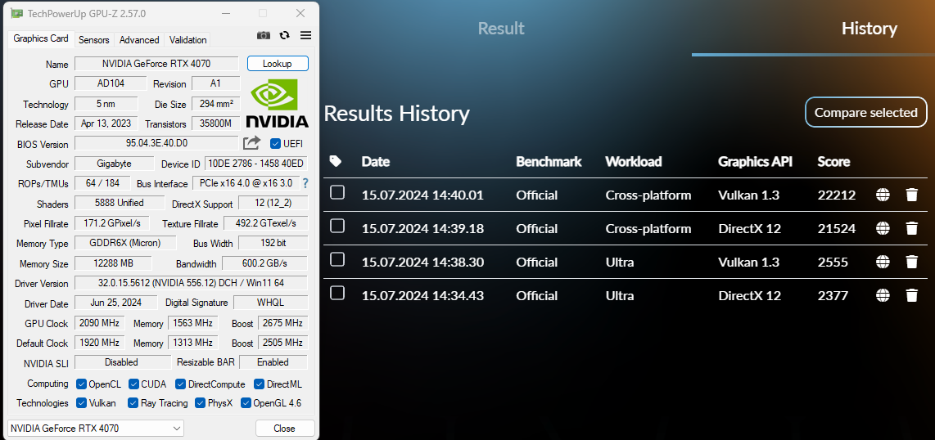Screen dimensions: 935x440
Task: Select the 14:39.18 result checkbox
Action: click(337, 226)
